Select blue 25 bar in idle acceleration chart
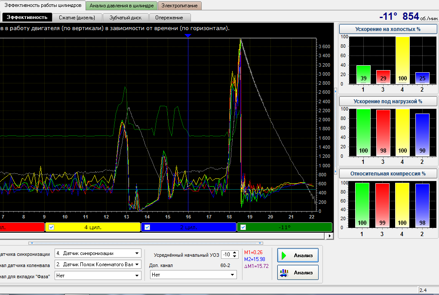The height and width of the screenshot is (295, 439). coord(422,78)
